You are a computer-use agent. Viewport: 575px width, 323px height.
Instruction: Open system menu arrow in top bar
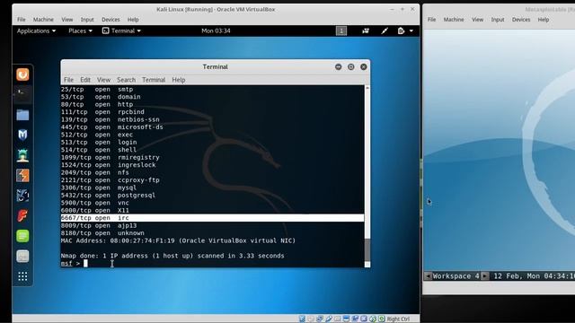tap(411, 31)
